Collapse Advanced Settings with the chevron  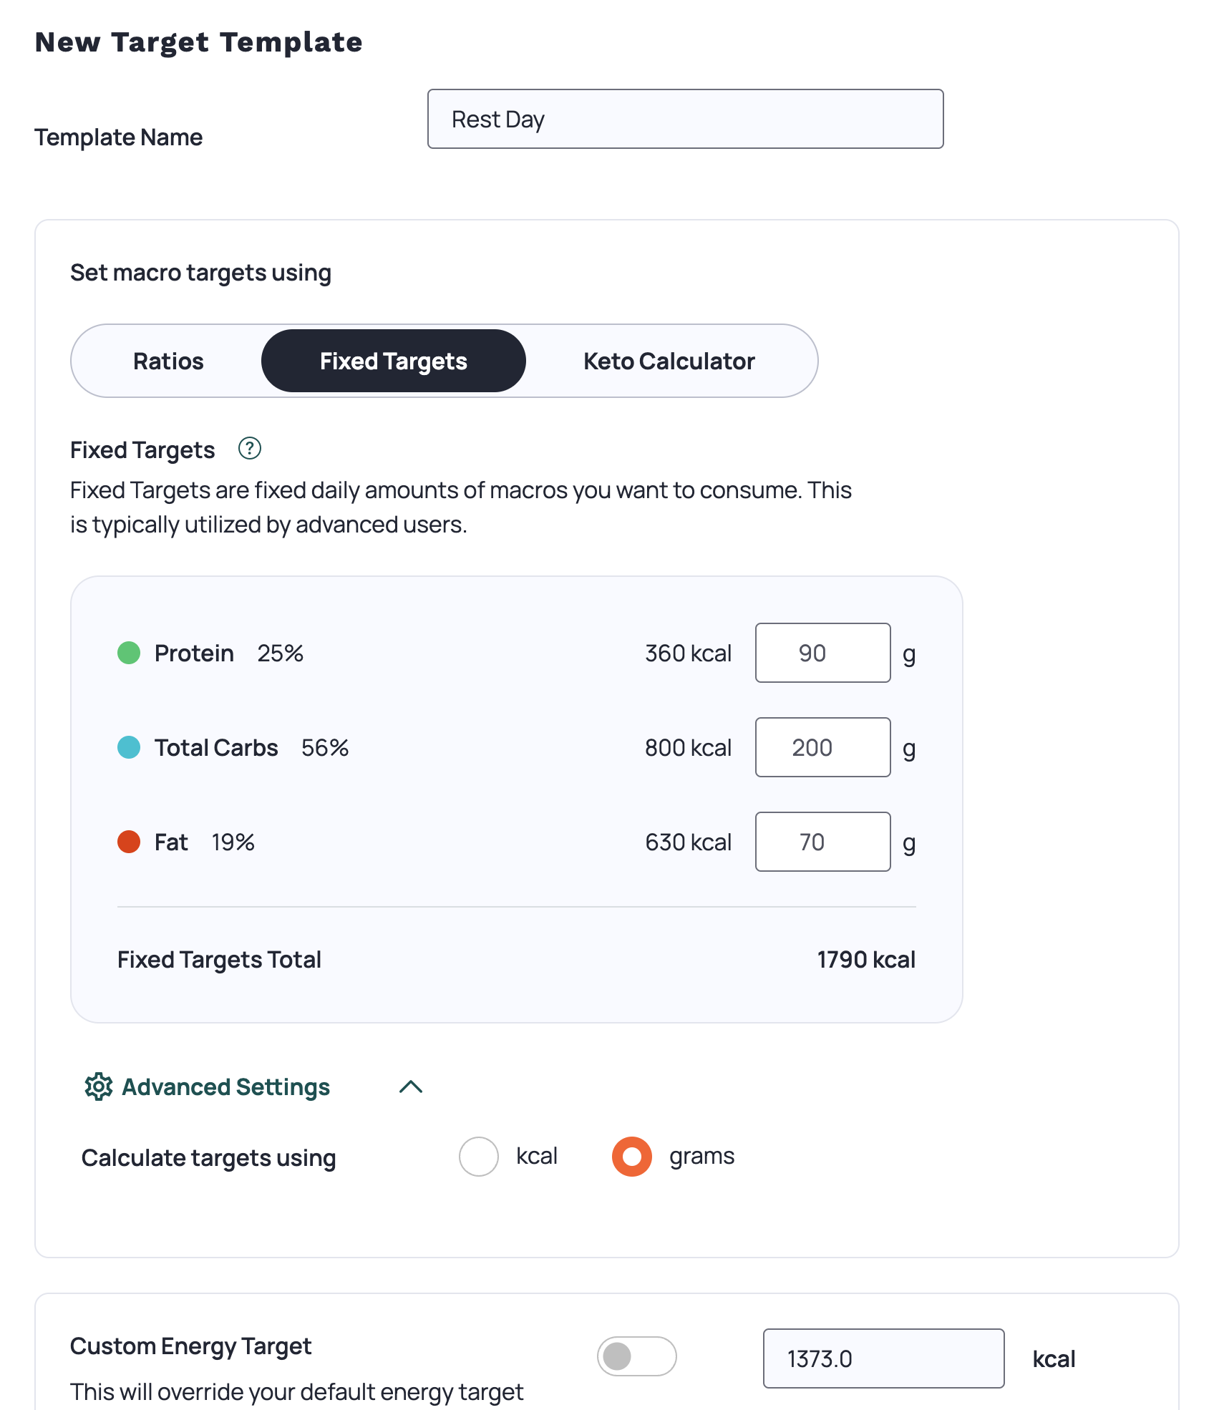(411, 1086)
